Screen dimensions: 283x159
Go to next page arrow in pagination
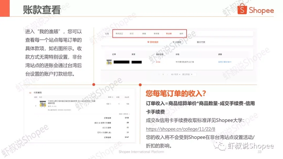pyautogui.click(x=167, y=74)
